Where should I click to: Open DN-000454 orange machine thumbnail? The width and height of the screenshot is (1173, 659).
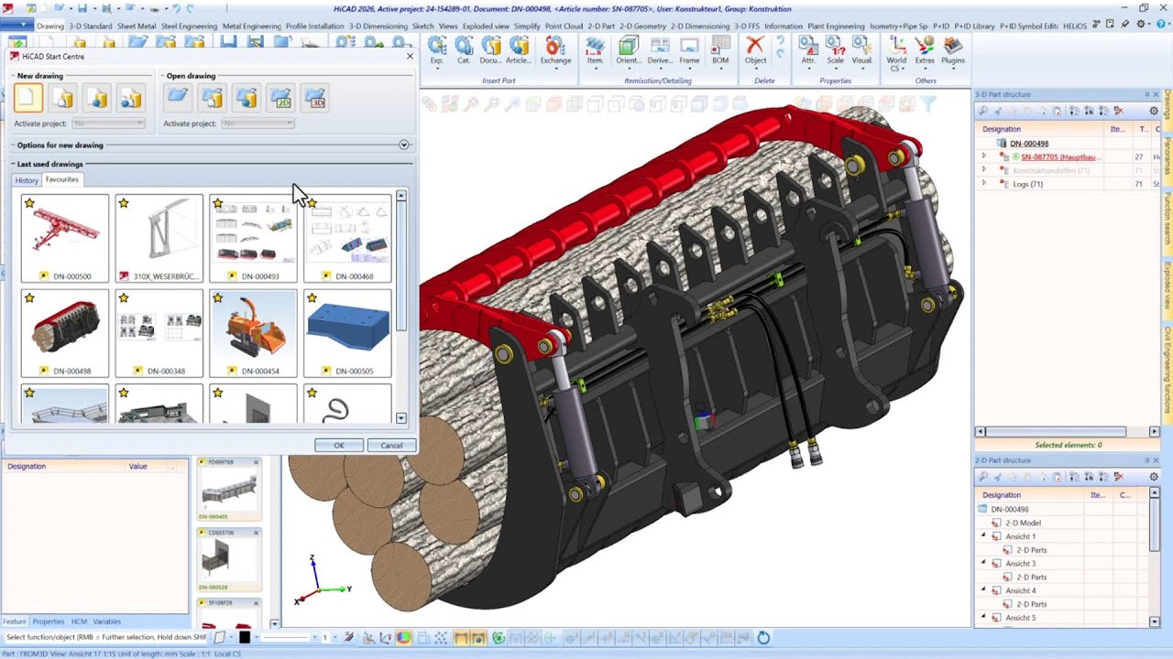[253, 333]
